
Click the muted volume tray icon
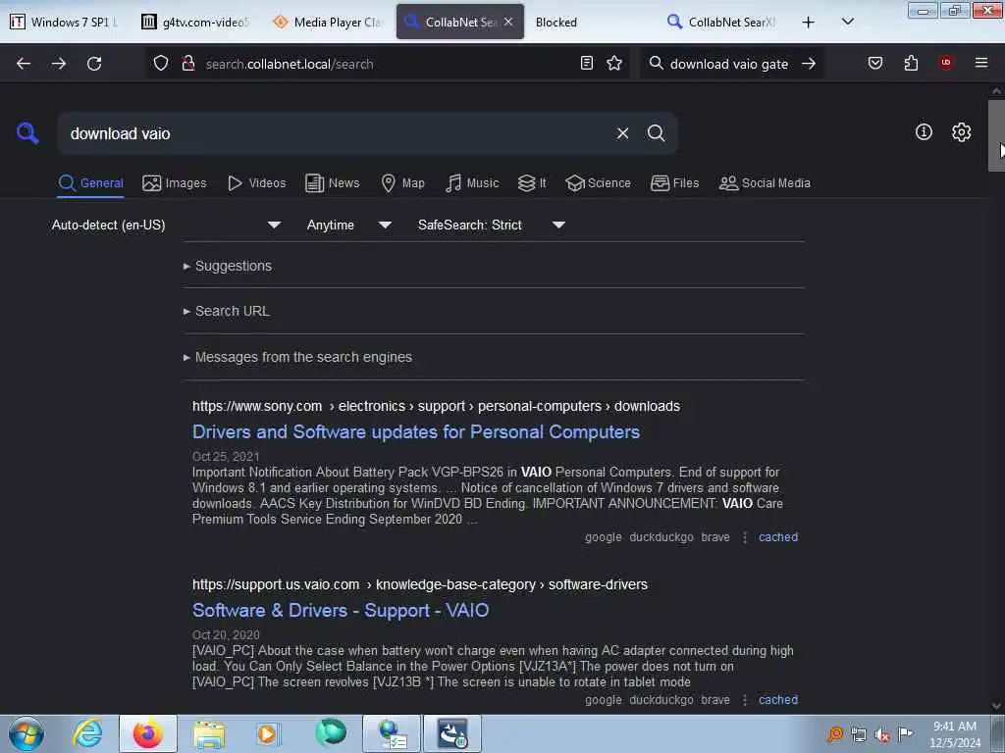(x=882, y=735)
